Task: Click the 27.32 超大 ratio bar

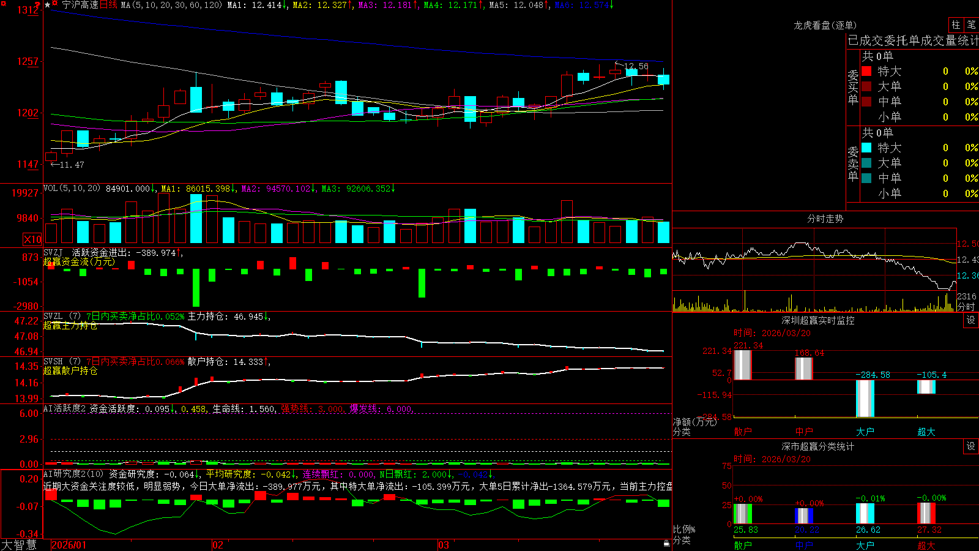Action: [x=926, y=513]
